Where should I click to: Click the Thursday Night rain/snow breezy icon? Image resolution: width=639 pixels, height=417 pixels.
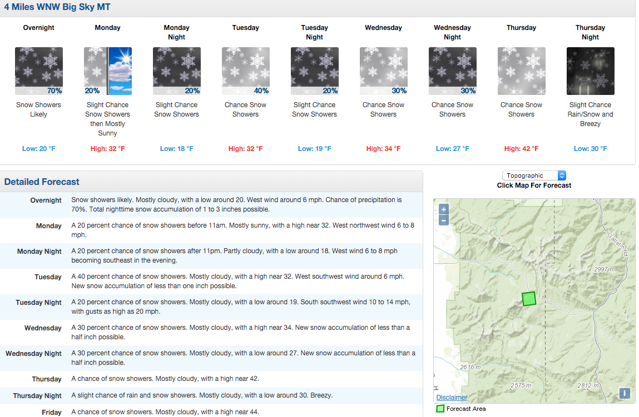pyautogui.click(x=590, y=71)
